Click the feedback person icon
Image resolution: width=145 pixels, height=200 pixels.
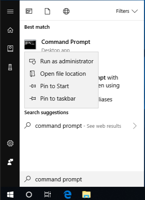pyautogui.click(x=10, y=162)
